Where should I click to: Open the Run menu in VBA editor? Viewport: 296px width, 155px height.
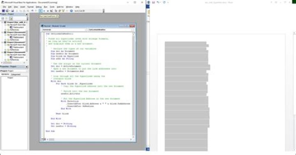46,7
